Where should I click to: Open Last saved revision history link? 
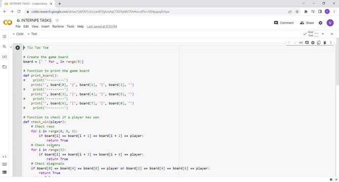(x=102, y=26)
